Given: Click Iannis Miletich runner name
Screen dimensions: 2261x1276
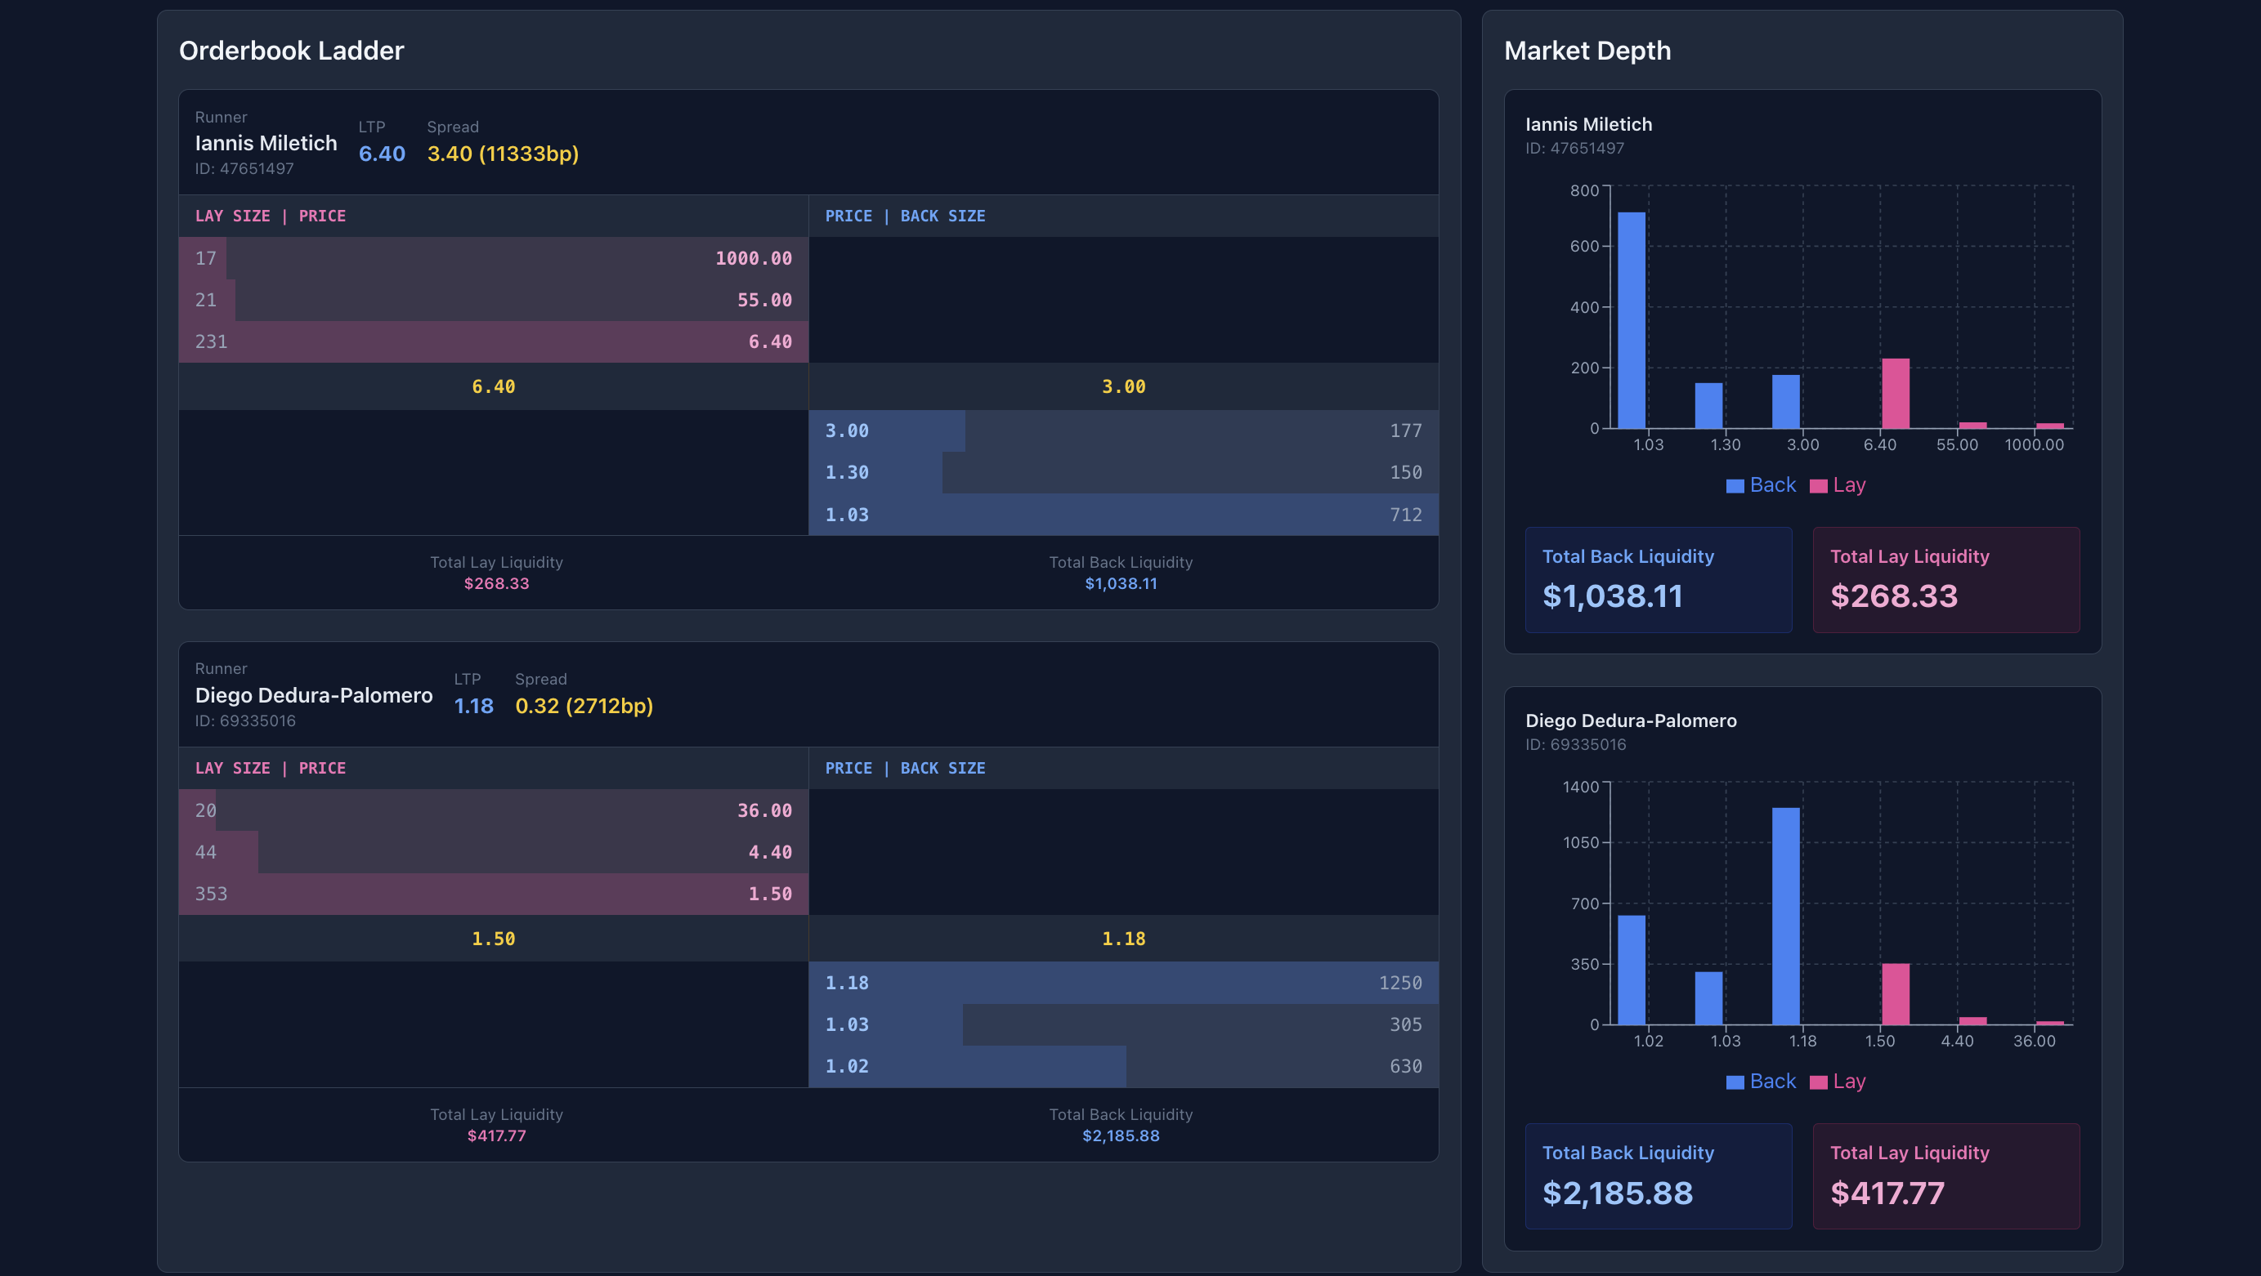Looking at the screenshot, I should pos(266,142).
